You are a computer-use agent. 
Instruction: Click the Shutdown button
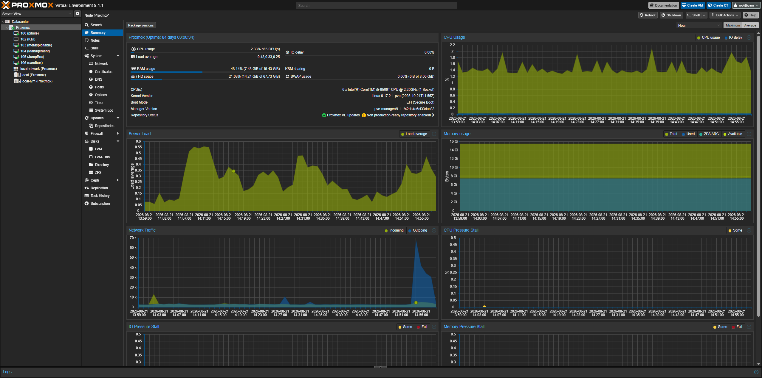pos(671,15)
